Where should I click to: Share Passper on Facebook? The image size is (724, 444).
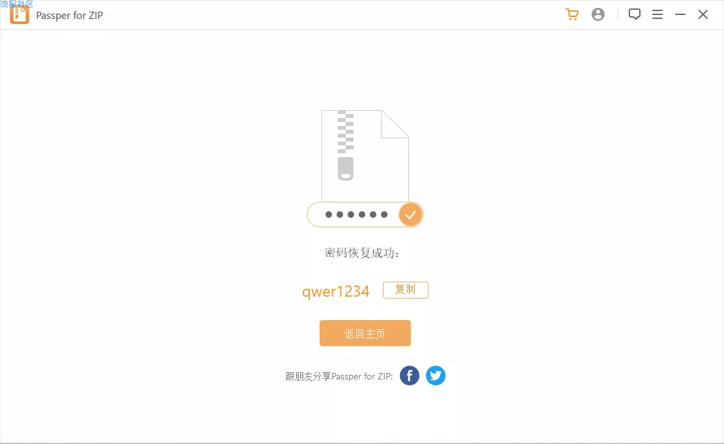[x=410, y=376]
